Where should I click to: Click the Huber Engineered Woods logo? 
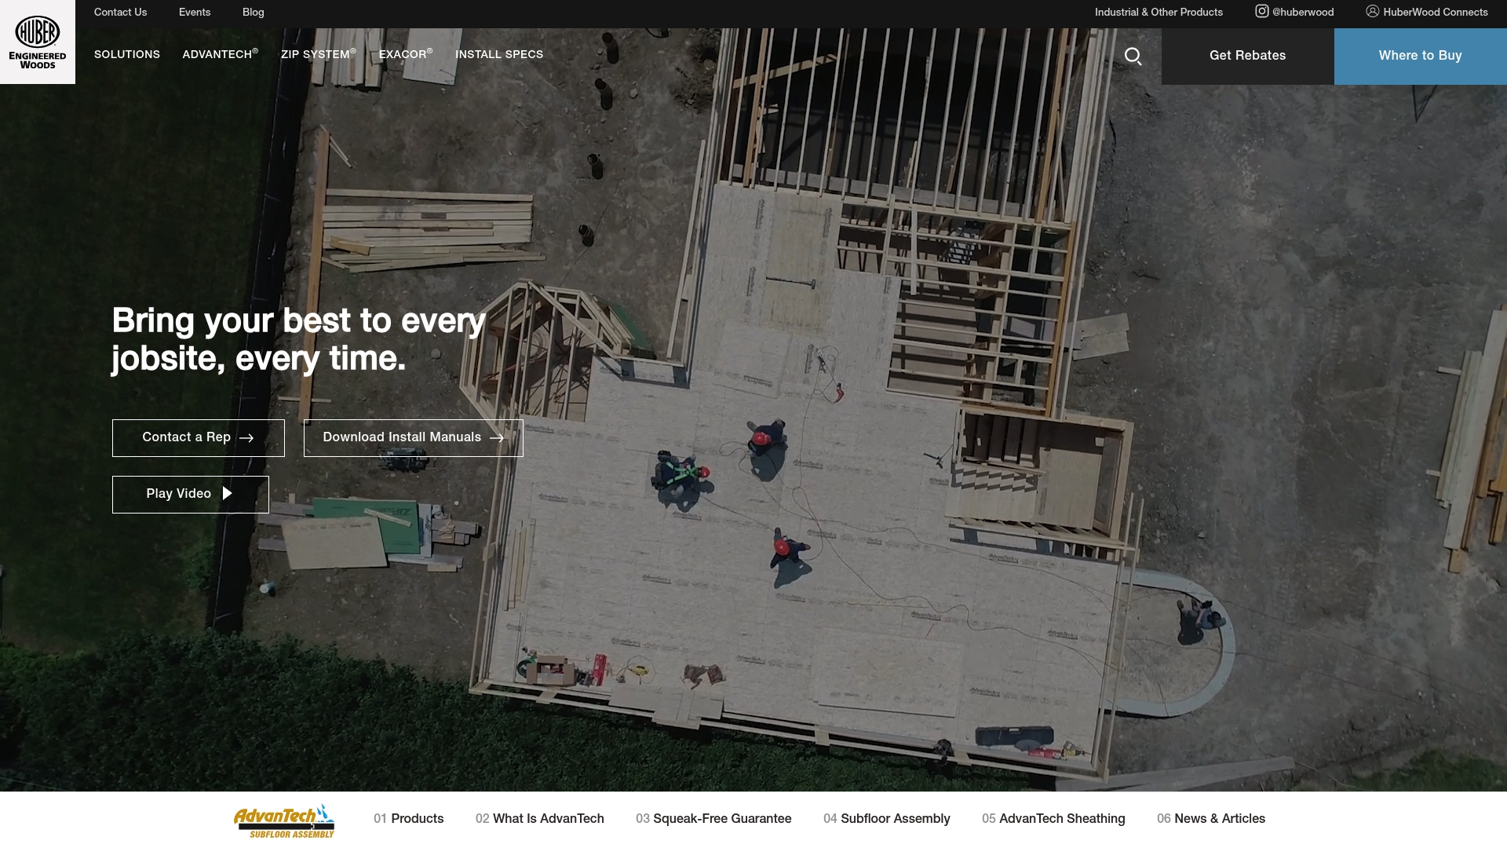[x=38, y=42]
